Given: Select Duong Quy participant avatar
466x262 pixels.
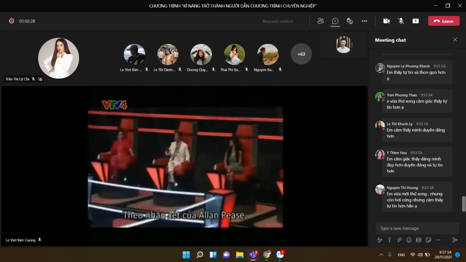Looking at the screenshot, I should [x=201, y=54].
